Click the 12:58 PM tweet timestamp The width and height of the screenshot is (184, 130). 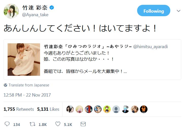[27, 95]
